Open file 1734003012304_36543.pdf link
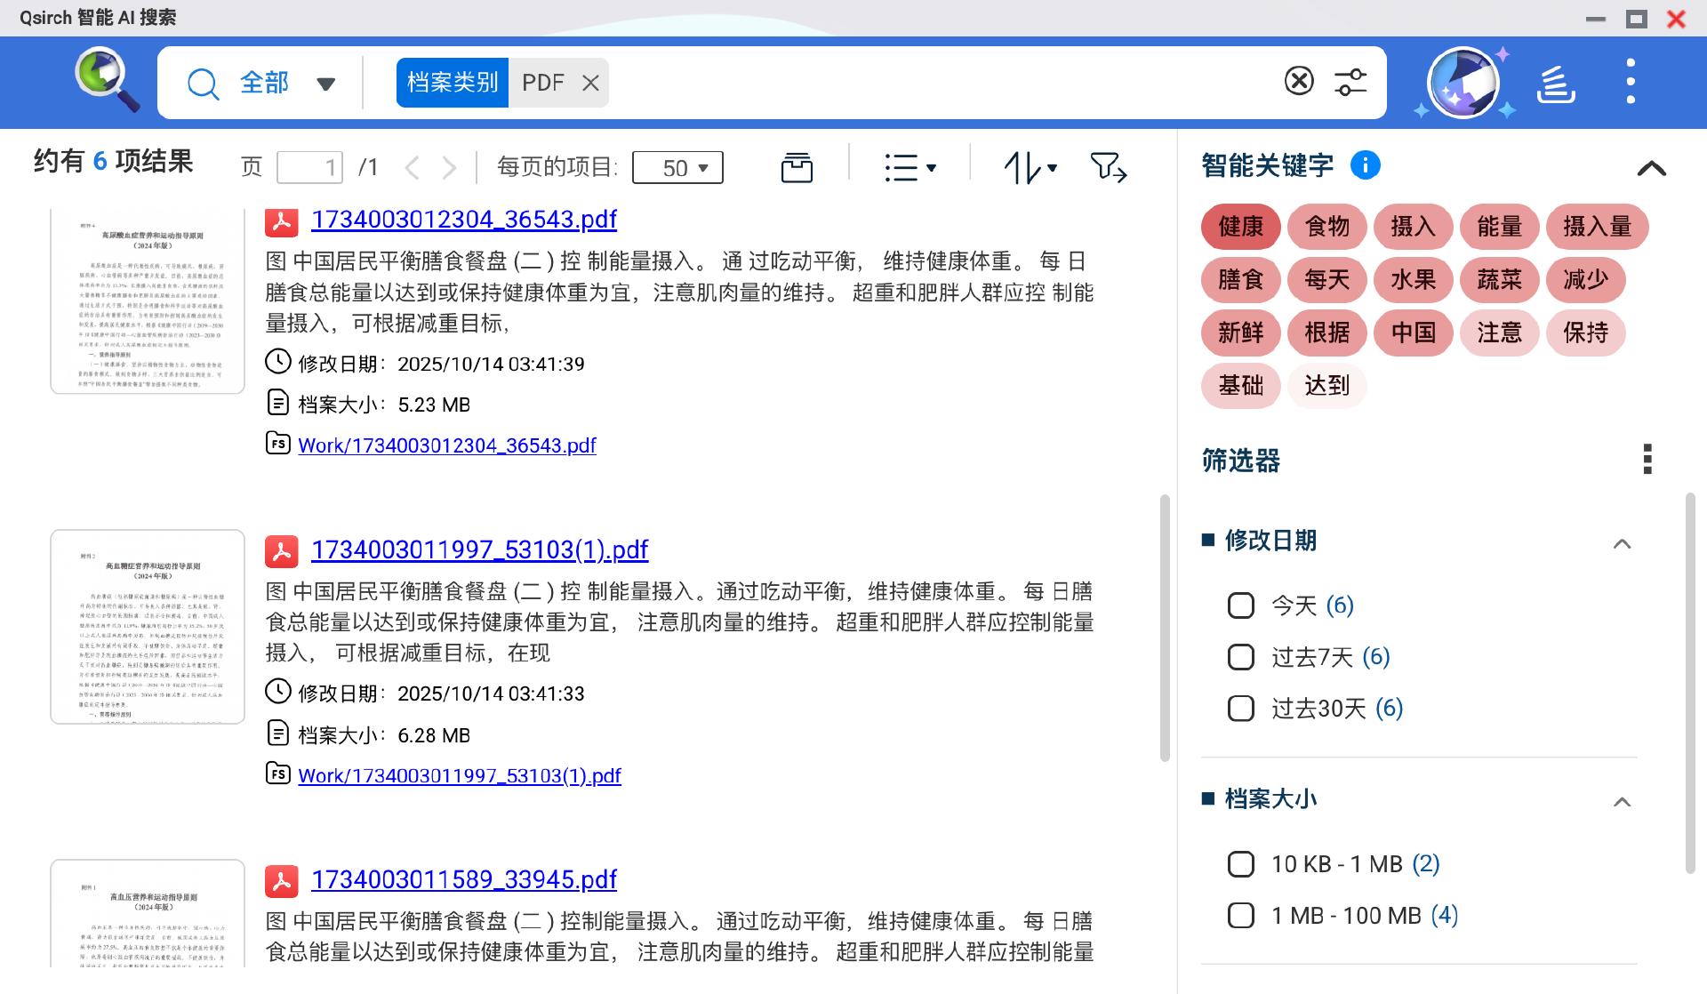Screen dimensions: 1707x994 pyautogui.click(x=463, y=219)
